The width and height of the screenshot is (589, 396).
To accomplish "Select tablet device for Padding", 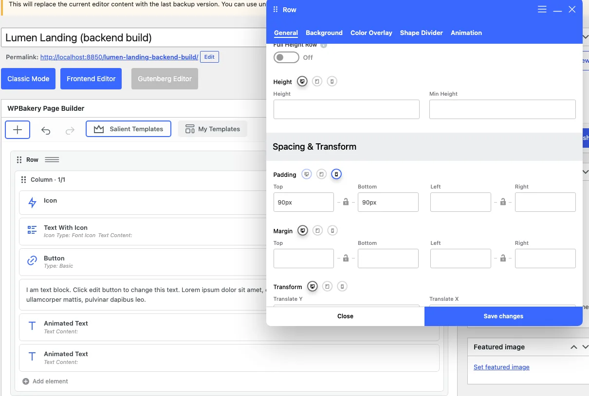I will [x=321, y=174].
